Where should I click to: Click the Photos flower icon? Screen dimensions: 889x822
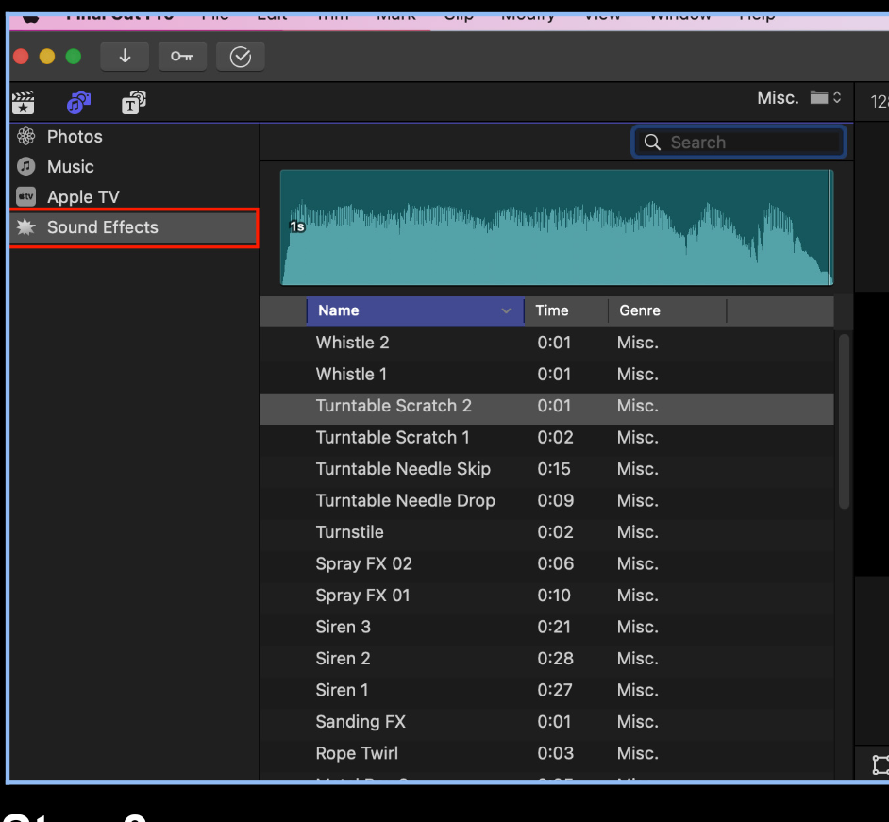[26, 137]
